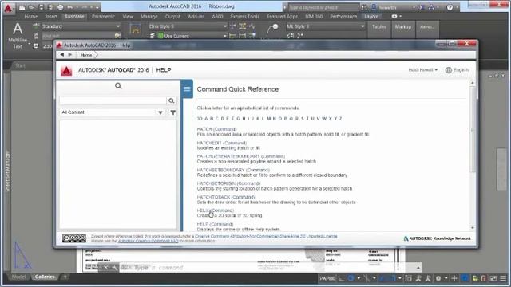Viewport: 511px width, 287px height.
Task: Open the HELP (Command) link
Action: pos(215,224)
